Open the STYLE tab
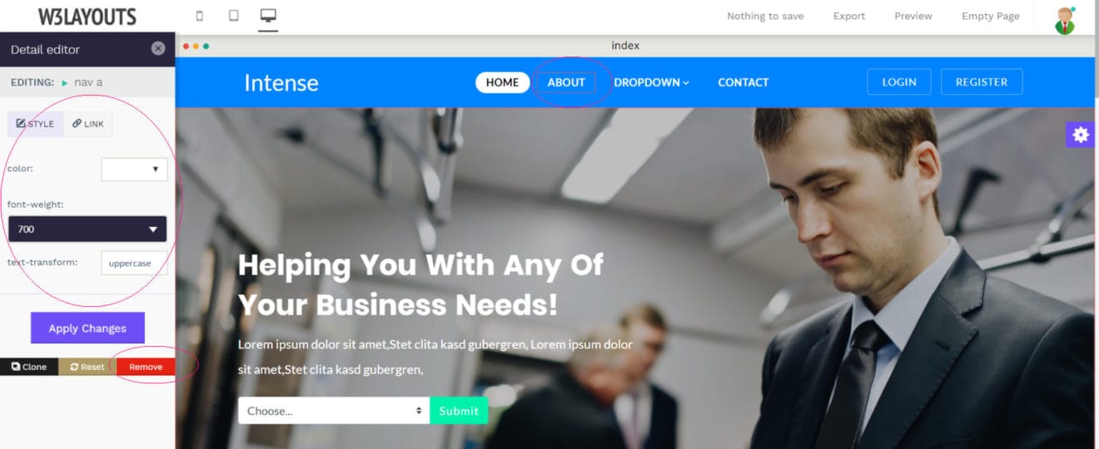This screenshot has width=1099, height=449. pyautogui.click(x=35, y=124)
